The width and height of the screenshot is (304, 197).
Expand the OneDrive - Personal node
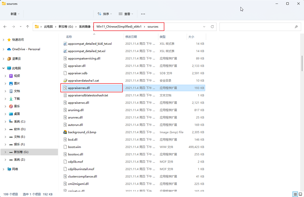click(x=3, y=49)
